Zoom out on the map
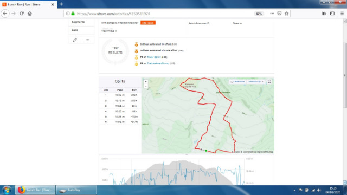347x195 pixels. click(x=146, y=86)
